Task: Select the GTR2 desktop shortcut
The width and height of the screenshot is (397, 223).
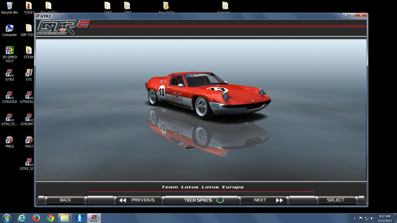Action: pos(10,75)
